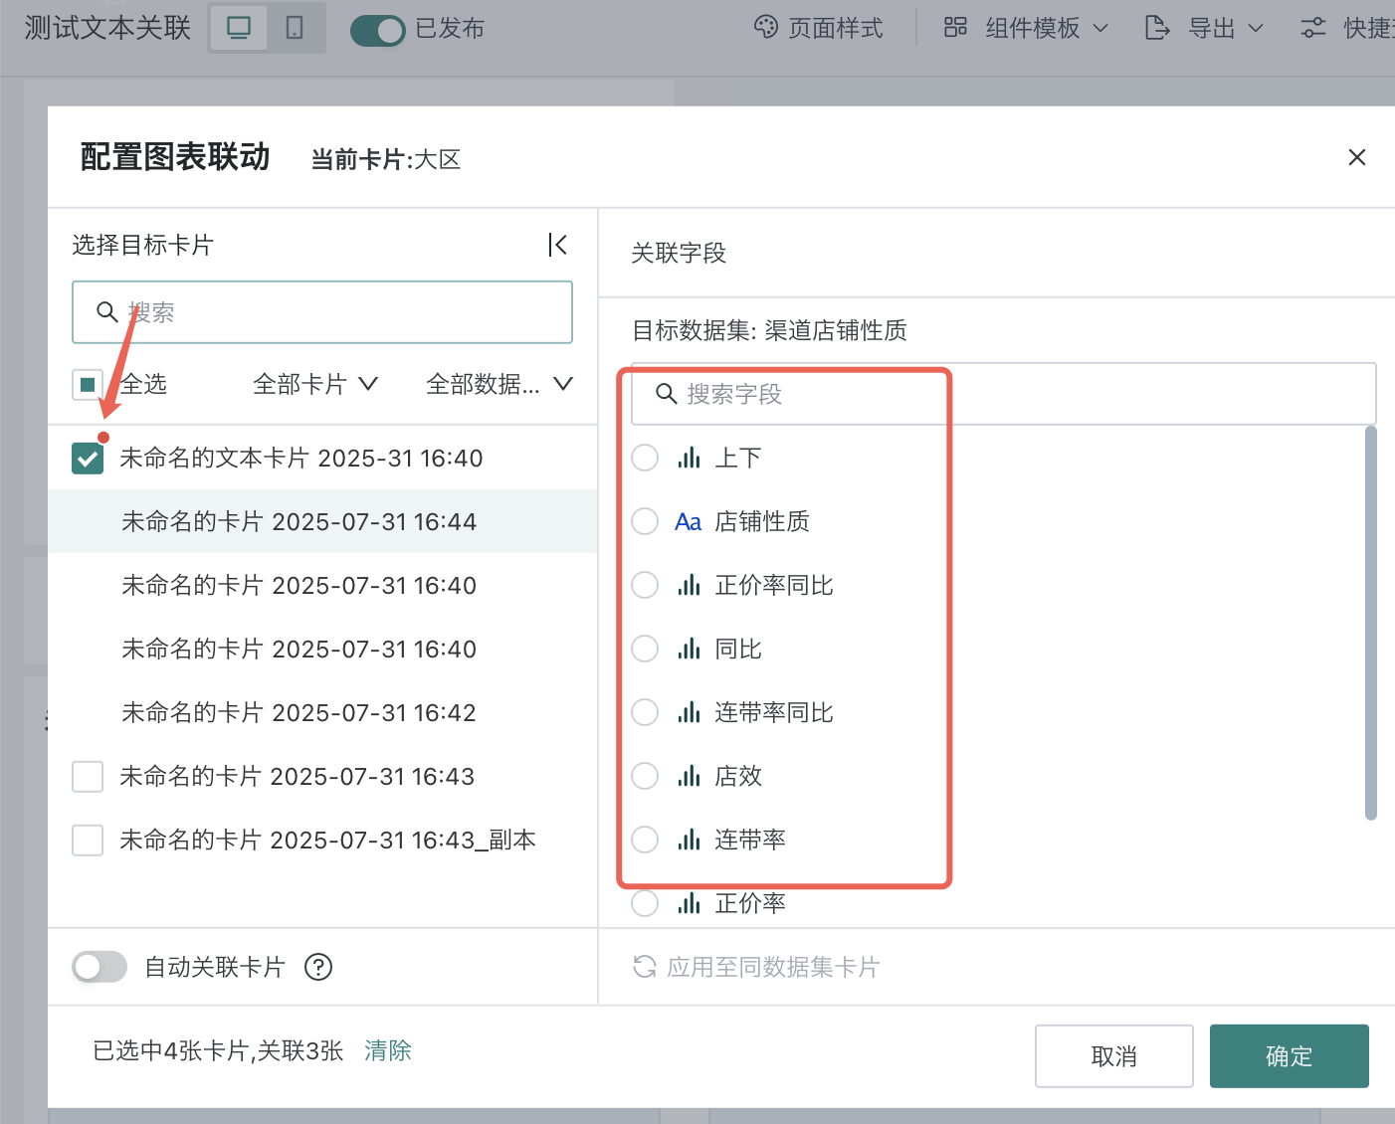Select card 未命名的卡片 2025-07-31 16:44

(x=322, y=521)
